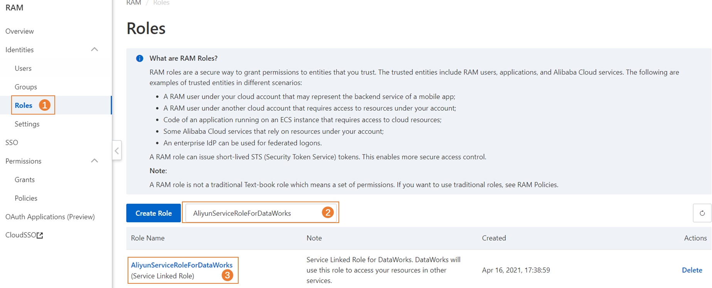Collapse the Identities section chevron
This screenshot has width=712, height=288.
94,50
